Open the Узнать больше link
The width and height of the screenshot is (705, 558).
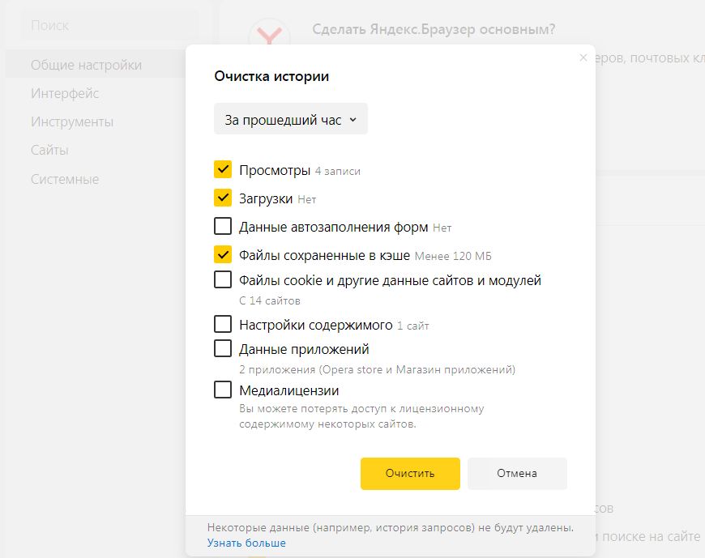pos(246,543)
